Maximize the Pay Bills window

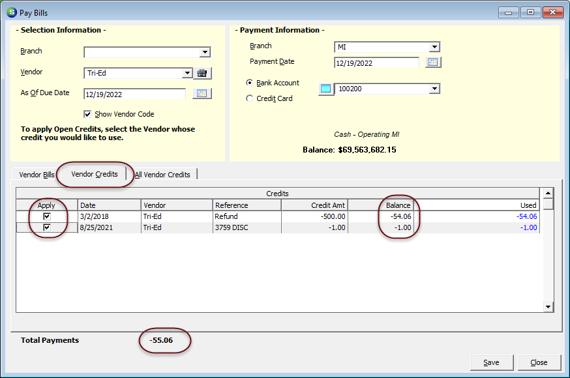point(530,12)
